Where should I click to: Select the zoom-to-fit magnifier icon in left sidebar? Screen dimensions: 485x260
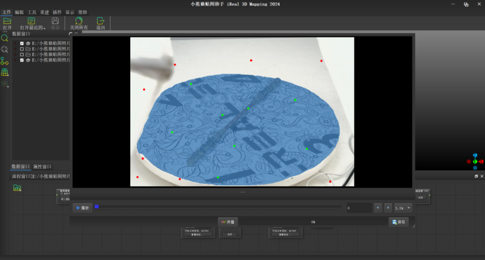tap(5, 50)
